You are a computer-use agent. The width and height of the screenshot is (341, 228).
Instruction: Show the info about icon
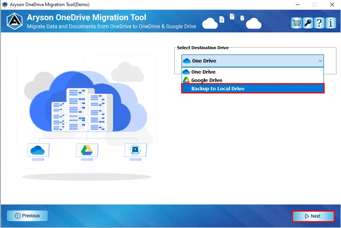(331, 22)
